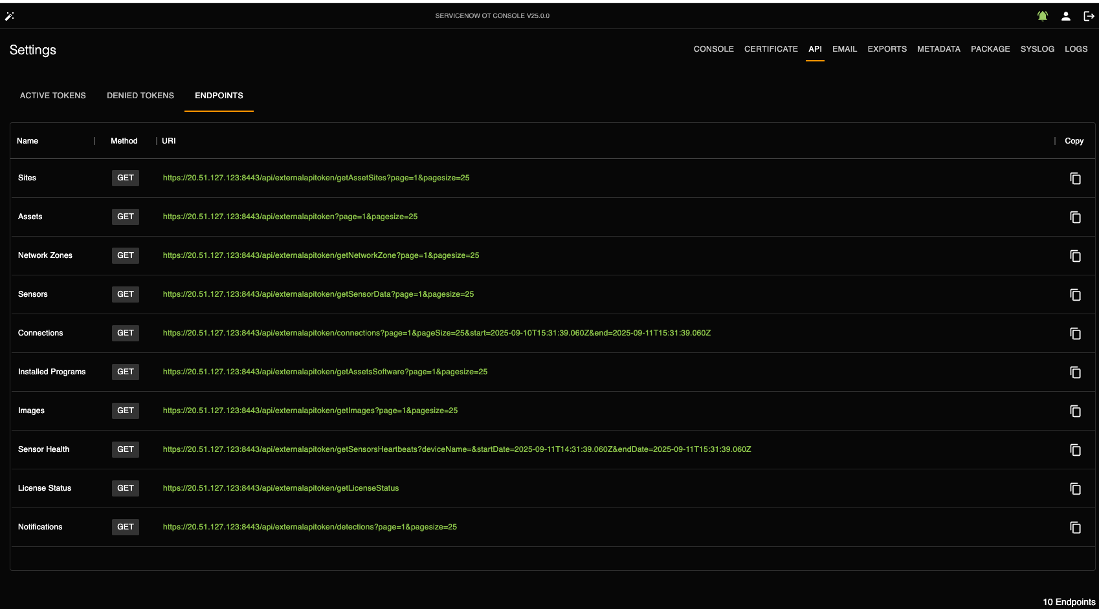Open the Metadata settings tab
Viewport: 1099px width, 609px height.
pyautogui.click(x=938, y=49)
